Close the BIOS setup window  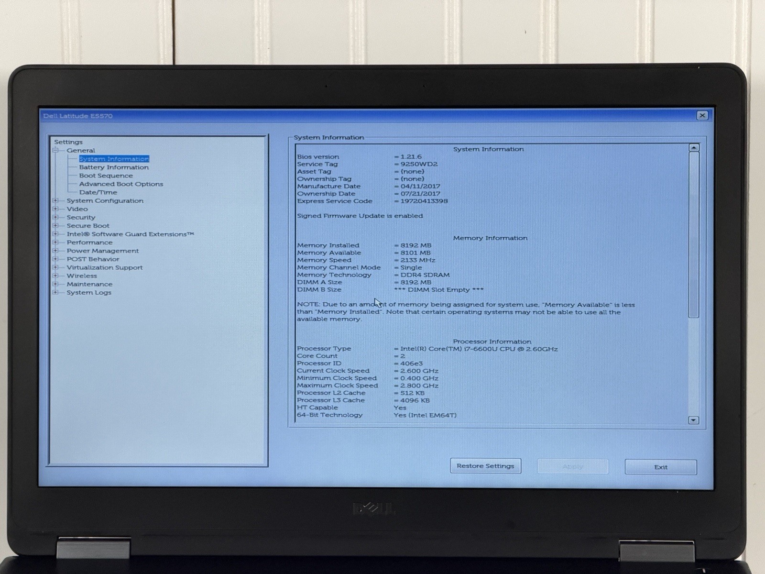pyautogui.click(x=702, y=115)
